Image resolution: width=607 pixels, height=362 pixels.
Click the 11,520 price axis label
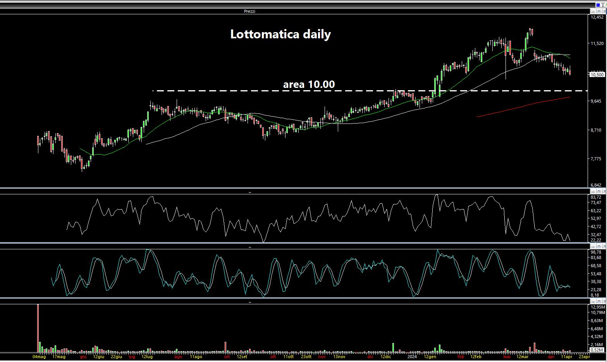pos(597,43)
